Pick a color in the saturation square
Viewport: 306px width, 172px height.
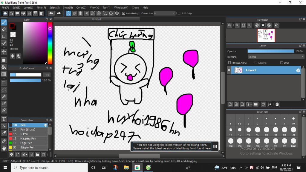pos(35,43)
